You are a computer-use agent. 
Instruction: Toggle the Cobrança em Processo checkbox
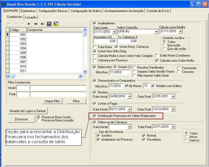pyautogui.click(x=95, y=60)
